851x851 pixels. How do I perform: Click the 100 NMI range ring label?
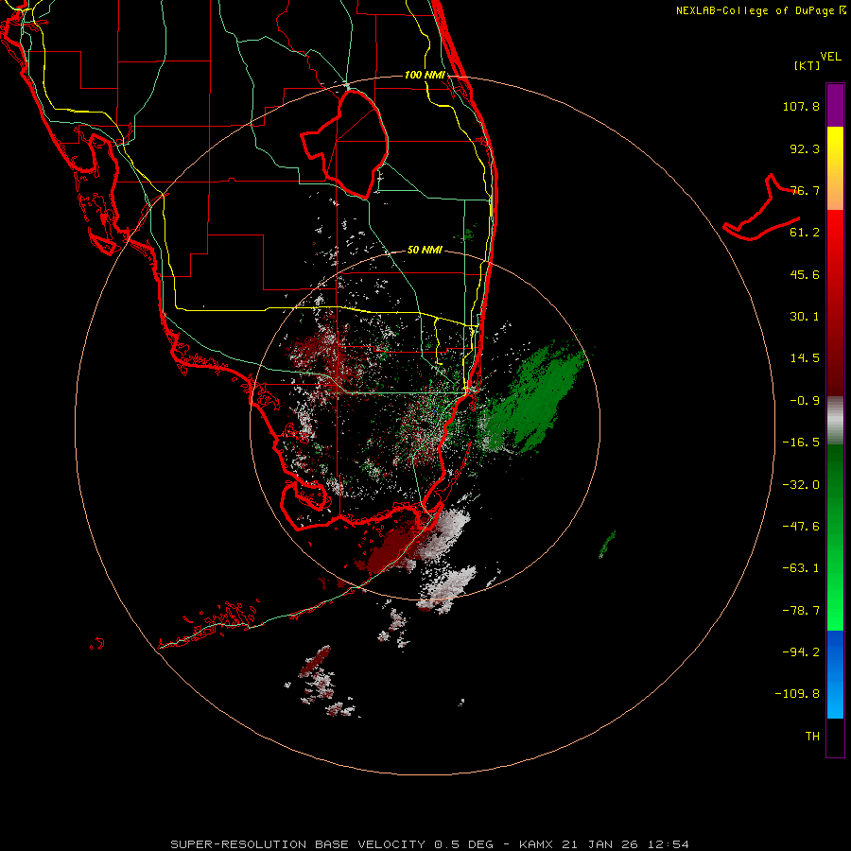[425, 75]
